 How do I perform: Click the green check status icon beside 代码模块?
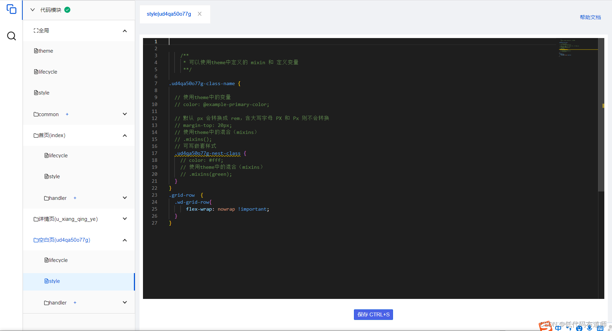pos(67,10)
